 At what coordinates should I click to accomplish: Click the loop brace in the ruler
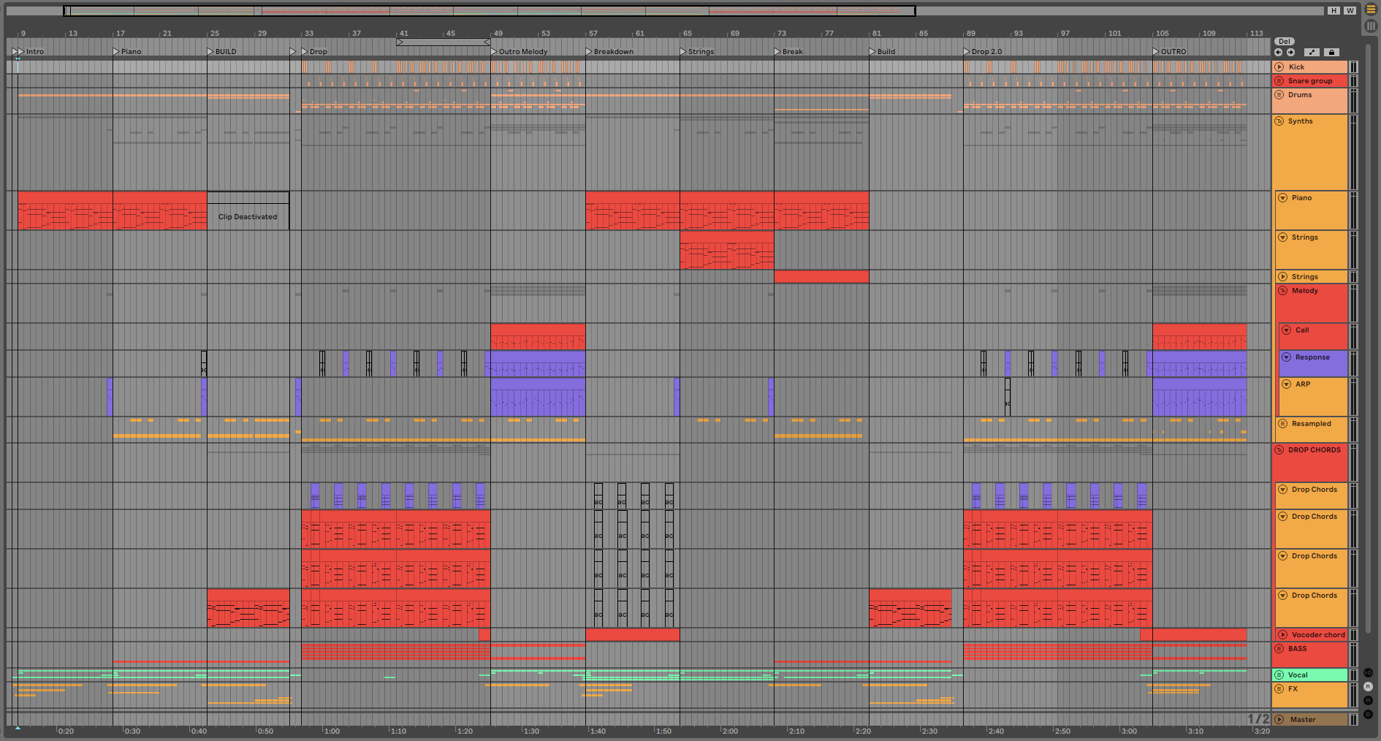(x=443, y=42)
